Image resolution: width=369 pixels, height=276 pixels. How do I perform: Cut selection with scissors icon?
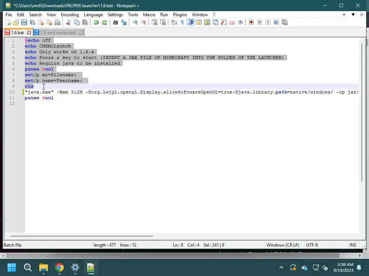68,22
